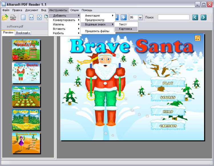Click the zoom in plus button
This screenshot has width=214, height=166.
[124, 17]
